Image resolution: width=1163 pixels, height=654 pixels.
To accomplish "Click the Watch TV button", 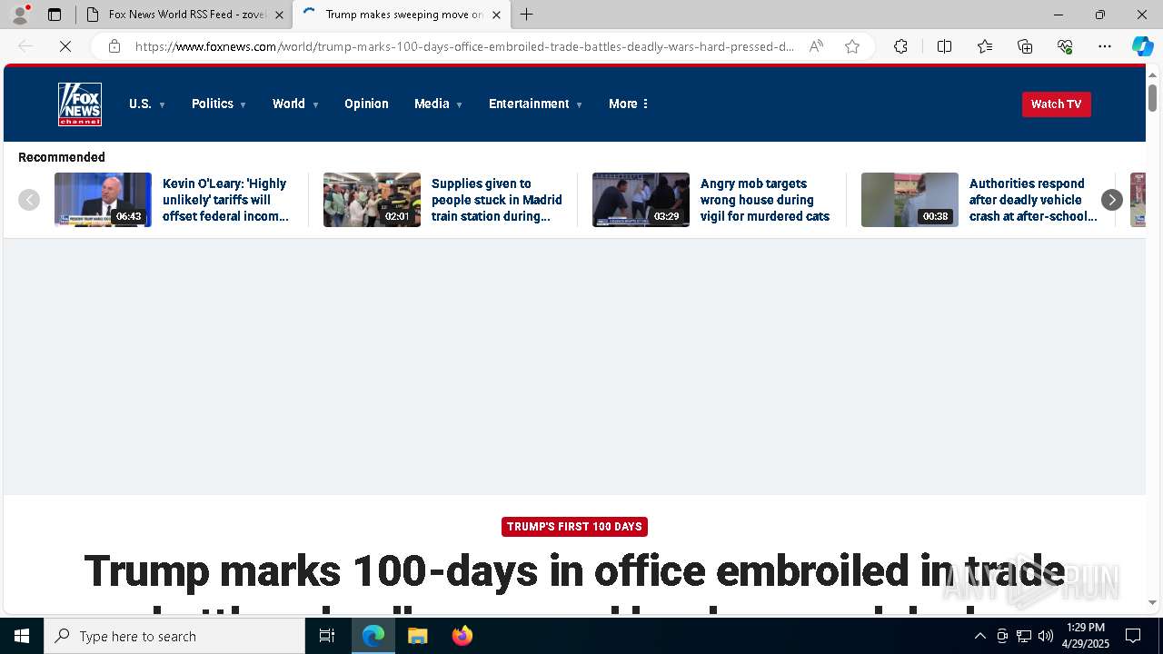I will coord(1056,104).
